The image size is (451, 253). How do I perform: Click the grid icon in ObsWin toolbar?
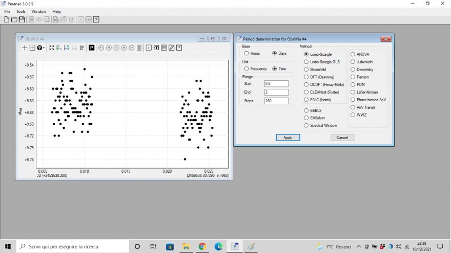[32, 48]
